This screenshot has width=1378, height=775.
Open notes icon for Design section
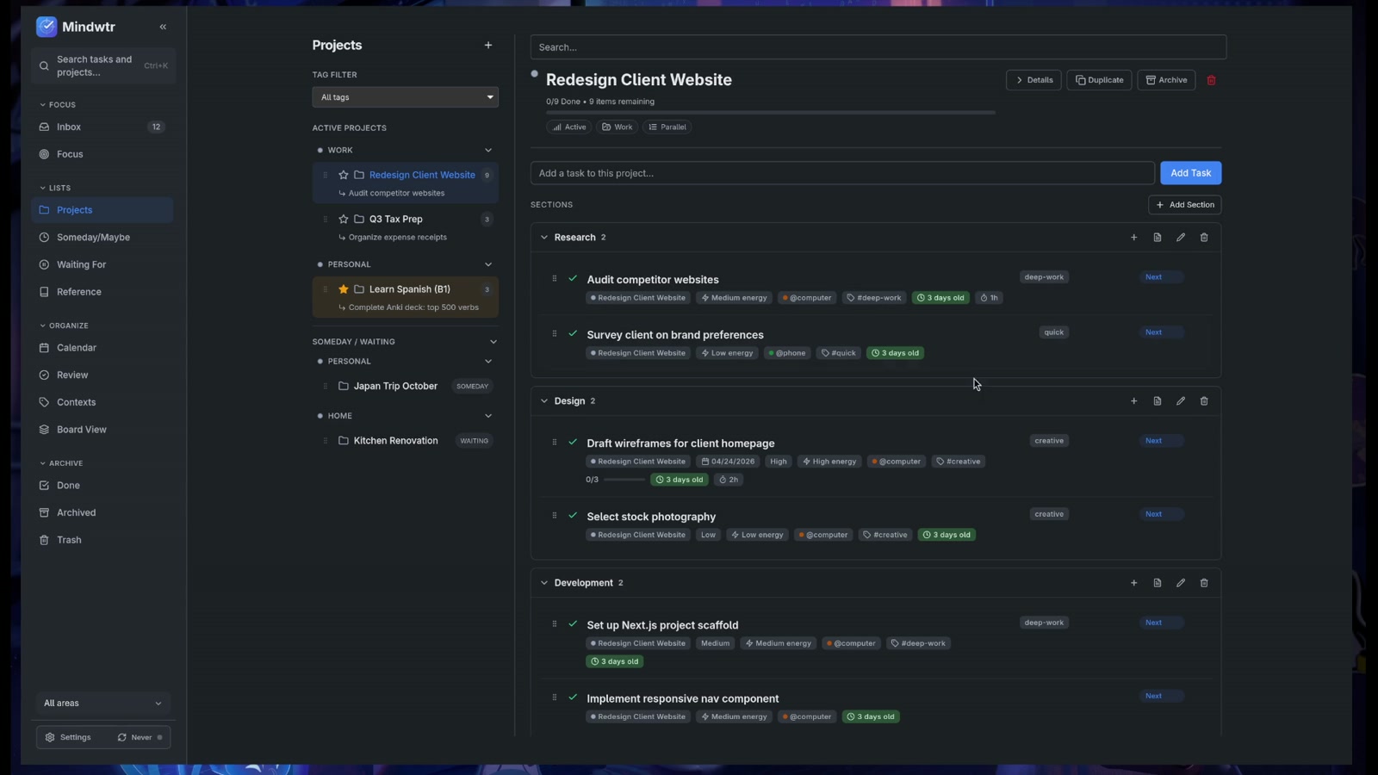[1158, 401]
